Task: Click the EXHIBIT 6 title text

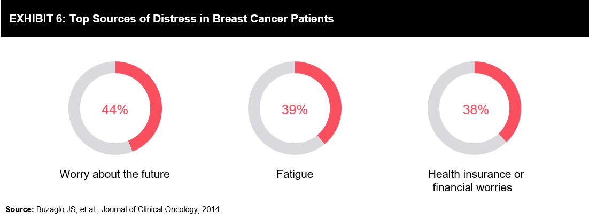Action: 37,19
